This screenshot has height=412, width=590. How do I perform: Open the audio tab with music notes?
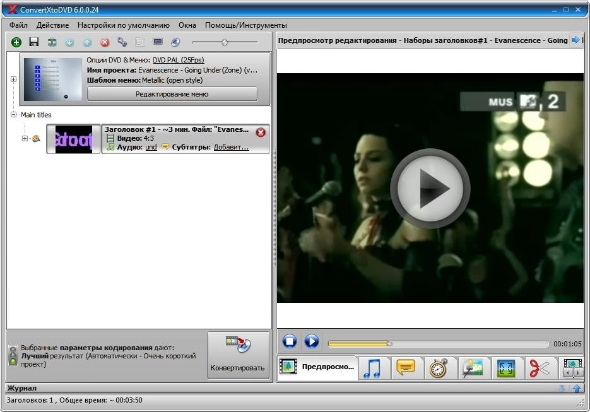pos(372,368)
